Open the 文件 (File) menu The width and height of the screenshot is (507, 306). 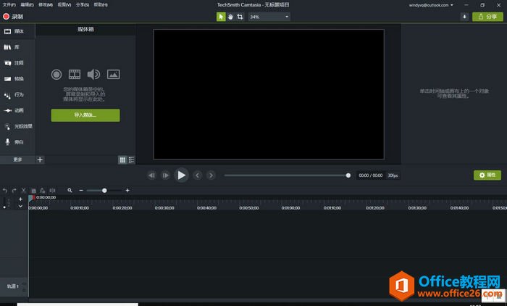(9, 4)
